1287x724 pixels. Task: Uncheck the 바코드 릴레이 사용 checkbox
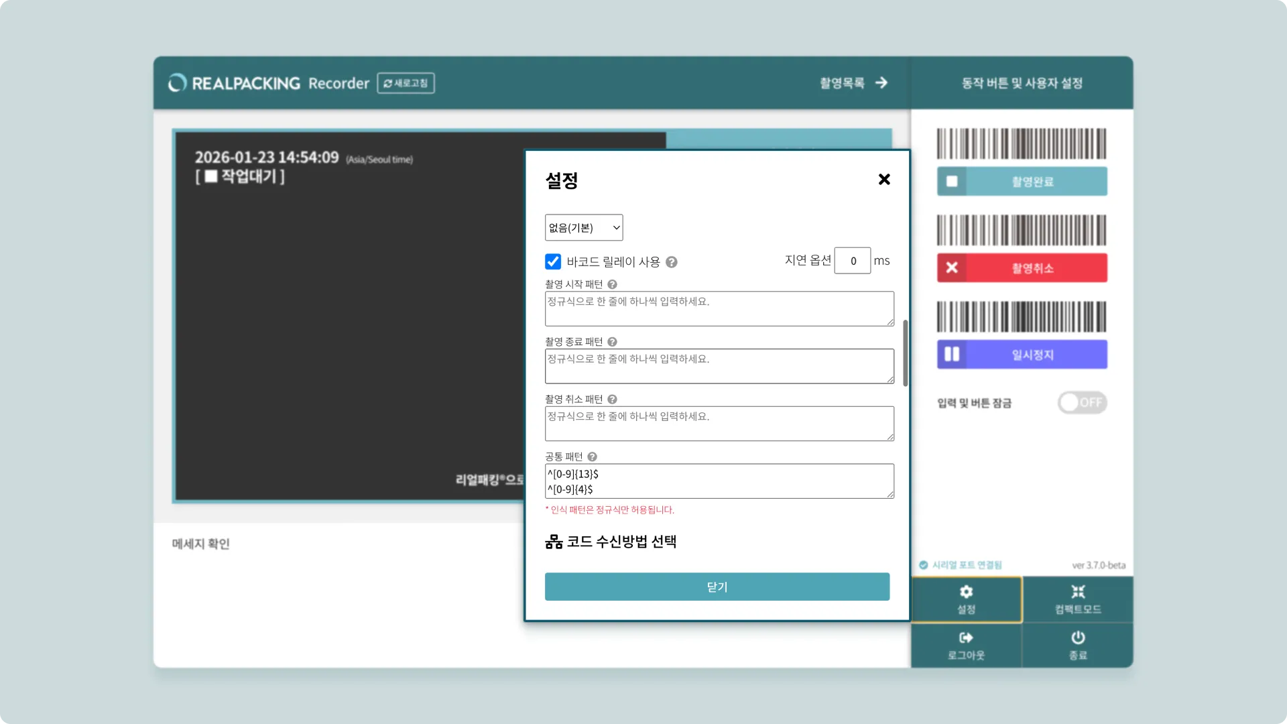coord(553,261)
